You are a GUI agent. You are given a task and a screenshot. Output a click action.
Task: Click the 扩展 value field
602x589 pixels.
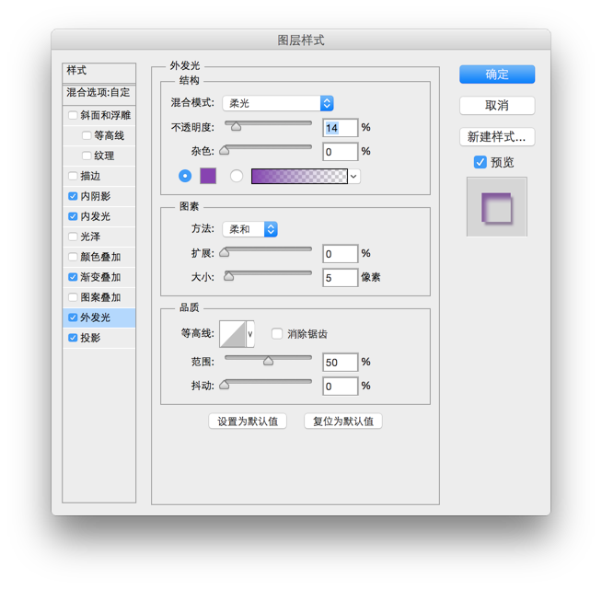(341, 254)
